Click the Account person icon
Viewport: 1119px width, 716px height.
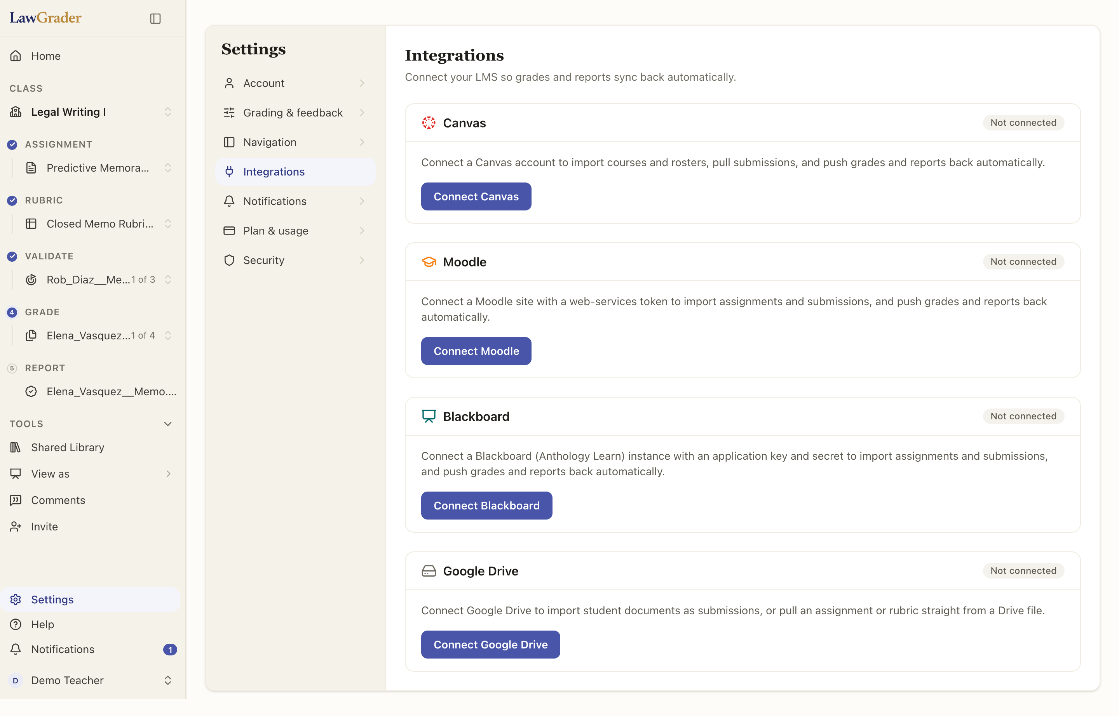(229, 83)
